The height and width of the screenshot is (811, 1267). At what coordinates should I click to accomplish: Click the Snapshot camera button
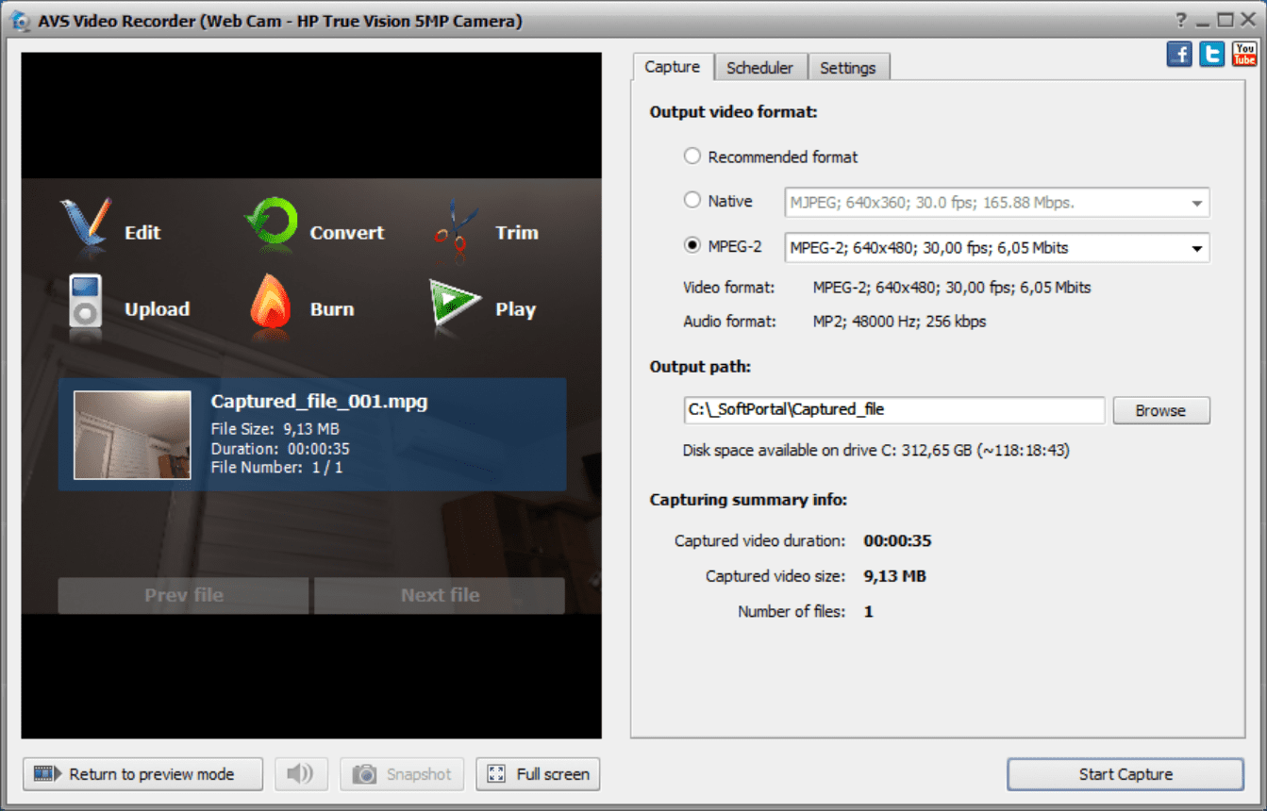[x=402, y=774]
